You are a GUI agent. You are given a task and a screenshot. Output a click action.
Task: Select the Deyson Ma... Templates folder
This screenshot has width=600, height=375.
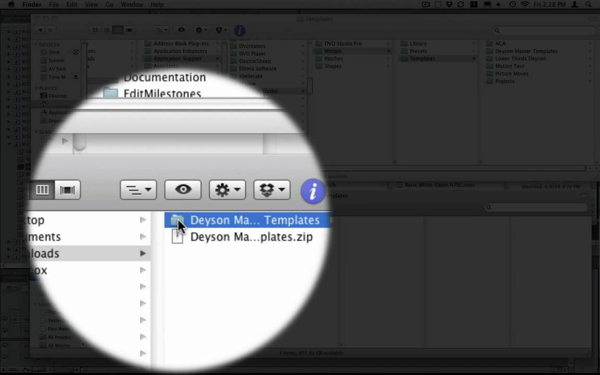(x=247, y=220)
